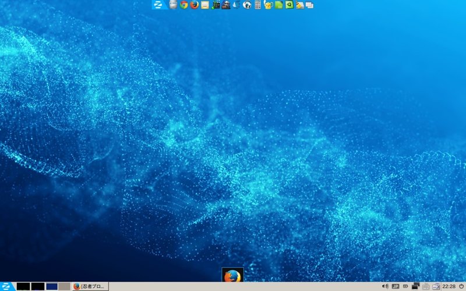Switch to the first workspace in pager
Image resolution: width=466 pixels, height=291 pixels.
23,286
